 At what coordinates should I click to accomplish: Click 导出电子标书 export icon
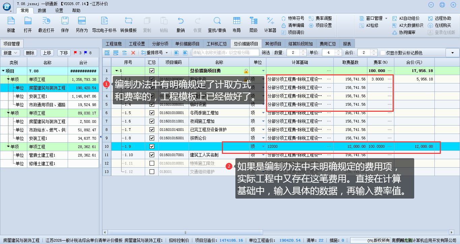click(x=104, y=21)
